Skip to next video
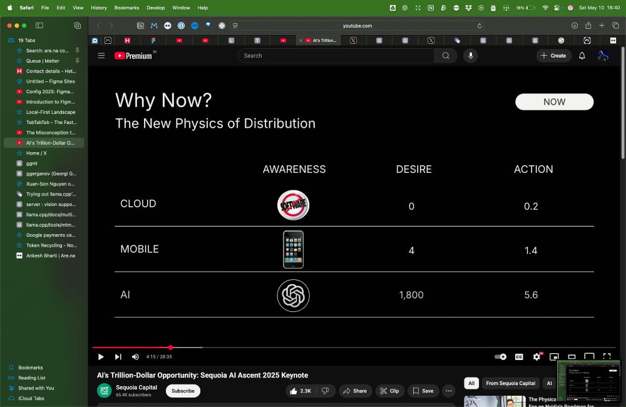The width and height of the screenshot is (626, 407). [118, 357]
